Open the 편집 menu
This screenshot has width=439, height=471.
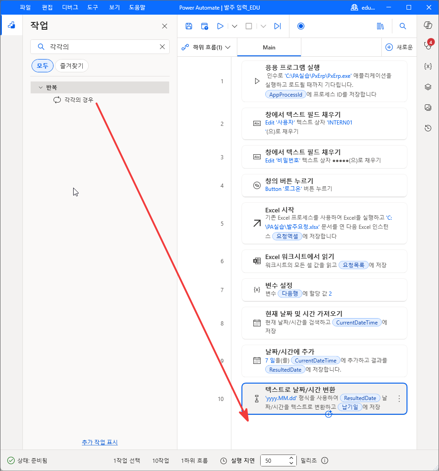(x=47, y=7)
